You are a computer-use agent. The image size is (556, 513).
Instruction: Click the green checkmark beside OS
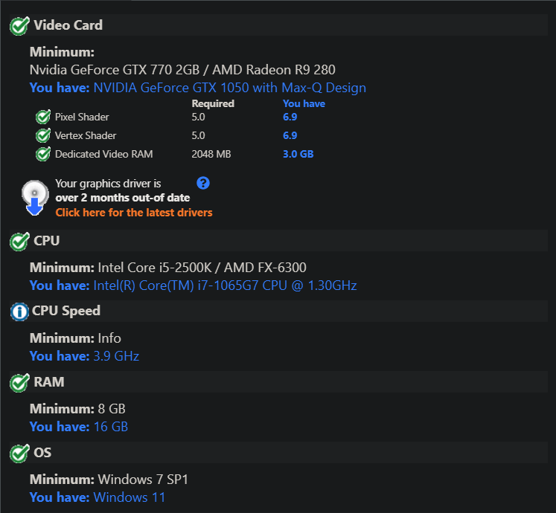tap(19, 453)
